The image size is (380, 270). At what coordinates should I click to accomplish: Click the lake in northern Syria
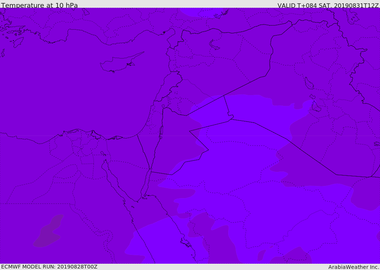coord(214,45)
